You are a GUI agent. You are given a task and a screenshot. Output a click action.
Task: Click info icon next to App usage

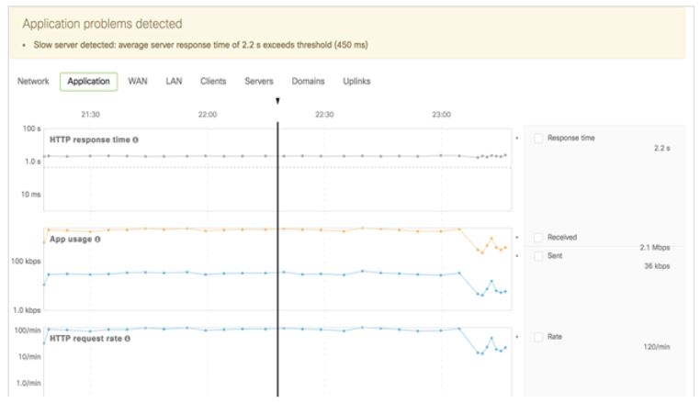[x=97, y=240]
